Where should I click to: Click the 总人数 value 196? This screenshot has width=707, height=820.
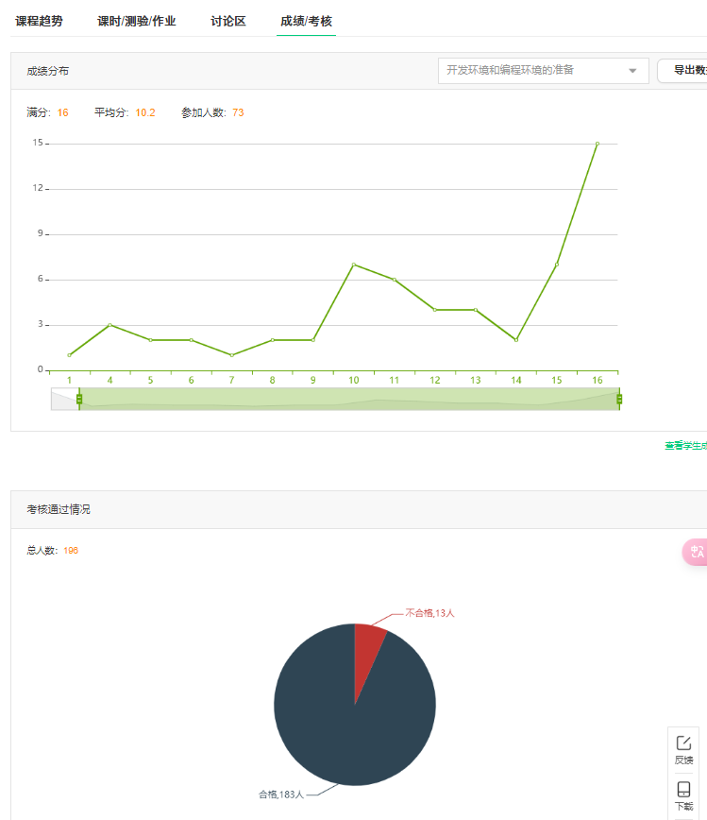(x=71, y=551)
